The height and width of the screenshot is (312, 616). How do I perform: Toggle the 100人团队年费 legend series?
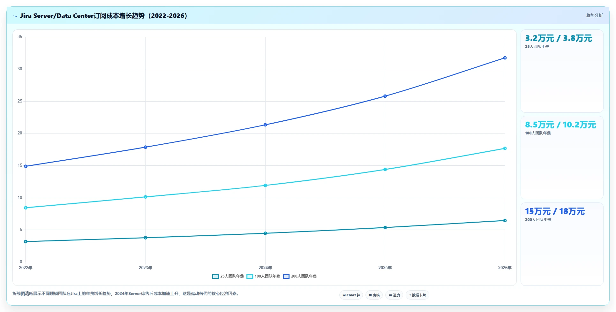point(263,276)
